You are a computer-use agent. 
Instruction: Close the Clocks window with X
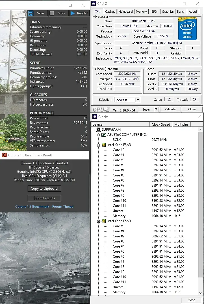199,117
